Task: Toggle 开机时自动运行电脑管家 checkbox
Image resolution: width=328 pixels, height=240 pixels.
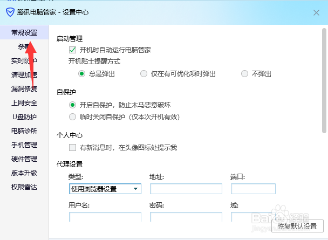Action: (73, 50)
